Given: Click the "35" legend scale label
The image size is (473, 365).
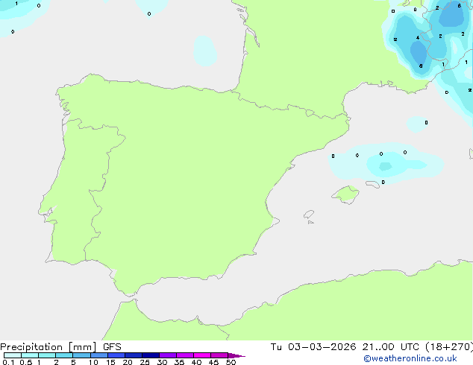Looking at the screenshot, I should [179, 362].
